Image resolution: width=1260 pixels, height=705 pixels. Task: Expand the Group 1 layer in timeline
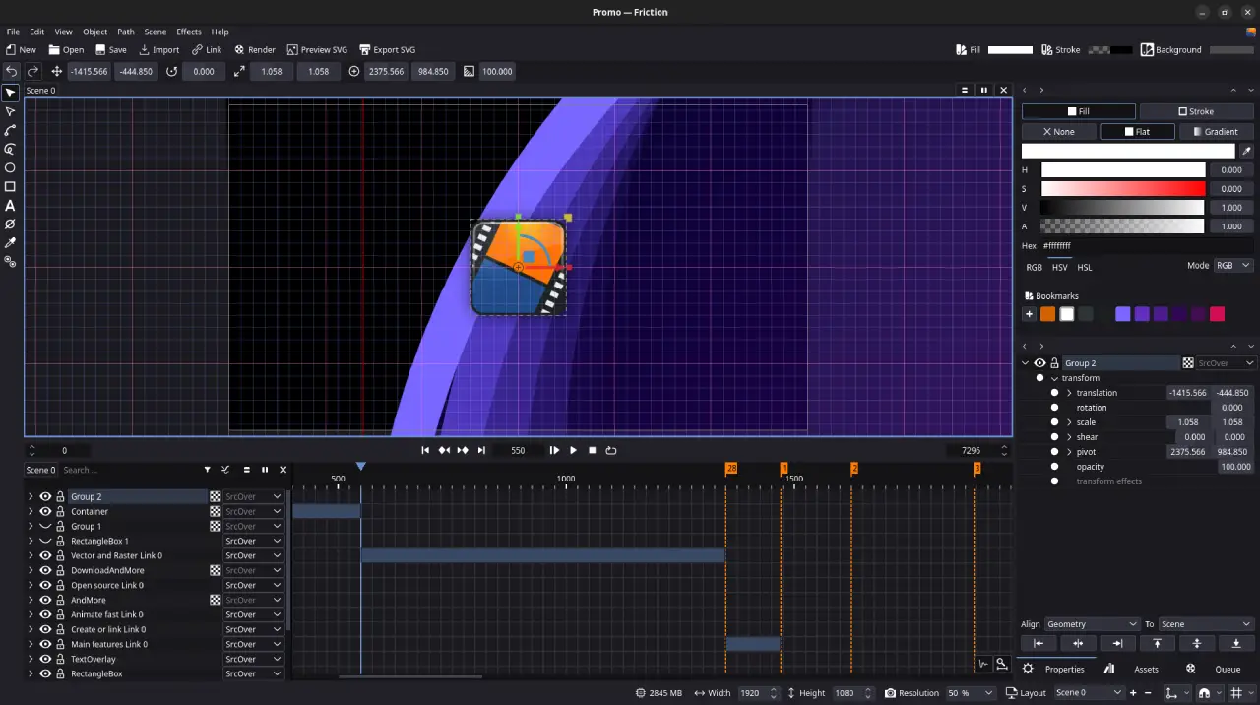(x=31, y=526)
